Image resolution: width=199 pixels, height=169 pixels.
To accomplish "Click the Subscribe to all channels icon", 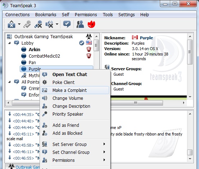I will pos(27,24).
